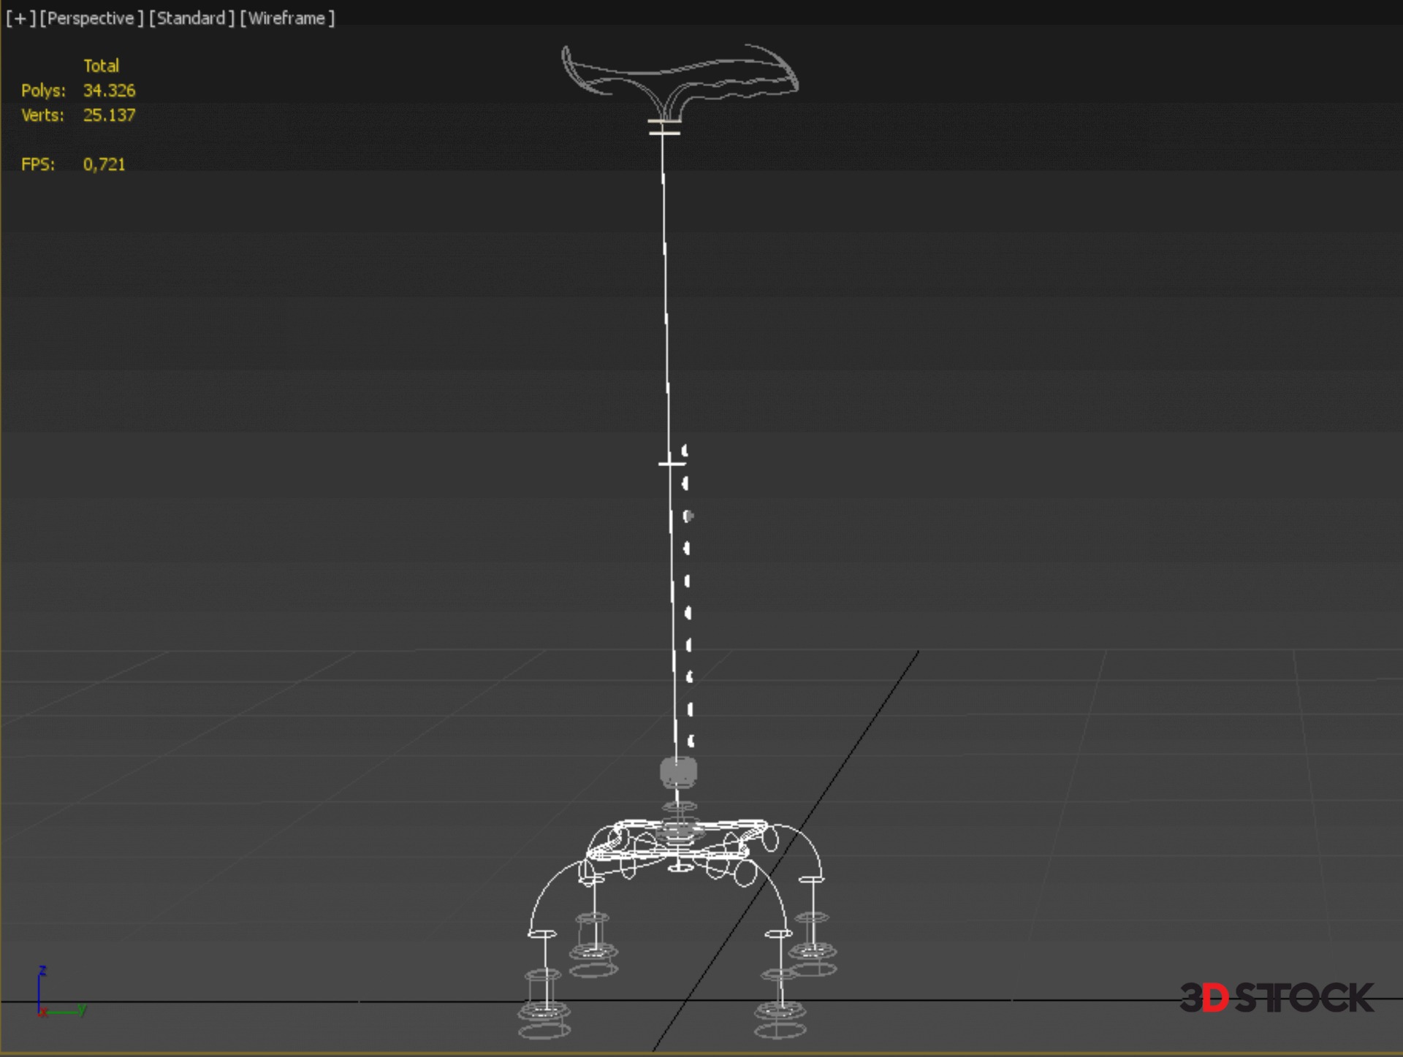Click the 3D Stock watermark logo
This screenshot has width=1403, height=1057.
click(x=1276, y=998)
